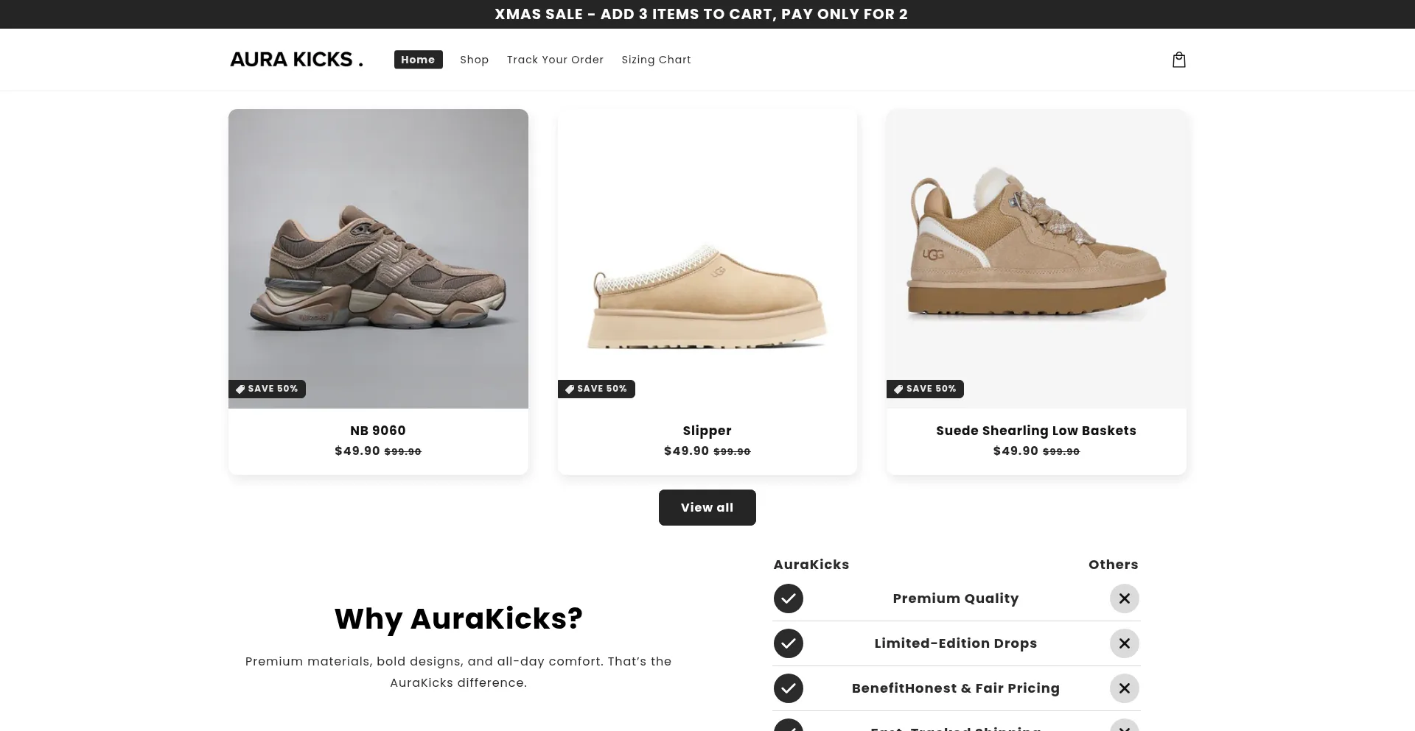The image size is (1415, 731).
Task: Click the tag icon on Slipper's SAVE badge
Action: click(569, 389)
